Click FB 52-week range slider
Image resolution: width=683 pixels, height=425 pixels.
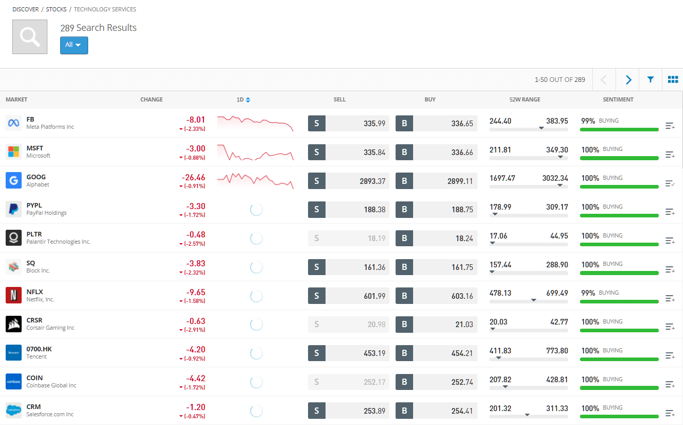(528, 129)
